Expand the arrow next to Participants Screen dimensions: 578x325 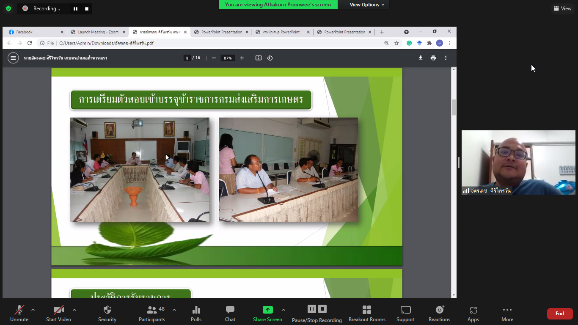click(174, 310)
